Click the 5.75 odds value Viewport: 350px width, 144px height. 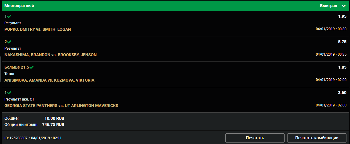coord(342,42)
